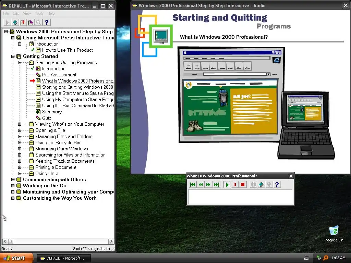351x263 pixels.
Task: Select How to Use This Product topic
Action: click(x=68, y=50)
